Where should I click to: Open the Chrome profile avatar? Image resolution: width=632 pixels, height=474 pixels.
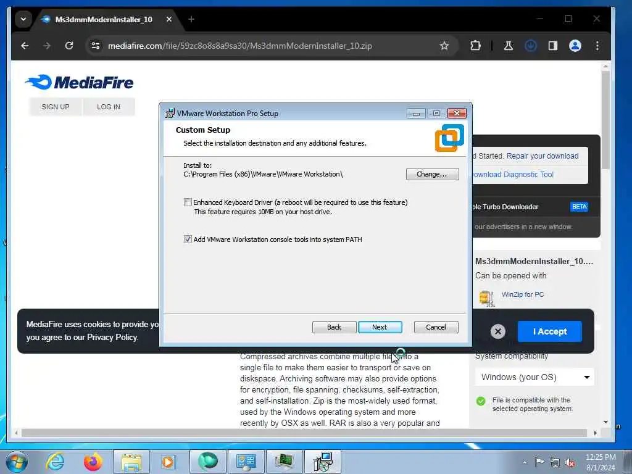575,46
